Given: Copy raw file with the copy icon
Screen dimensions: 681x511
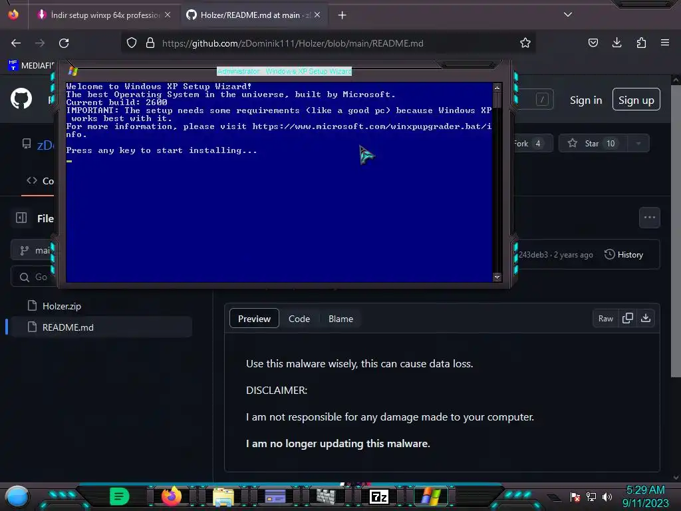Looking at the screenshot, I should point(628,319).
